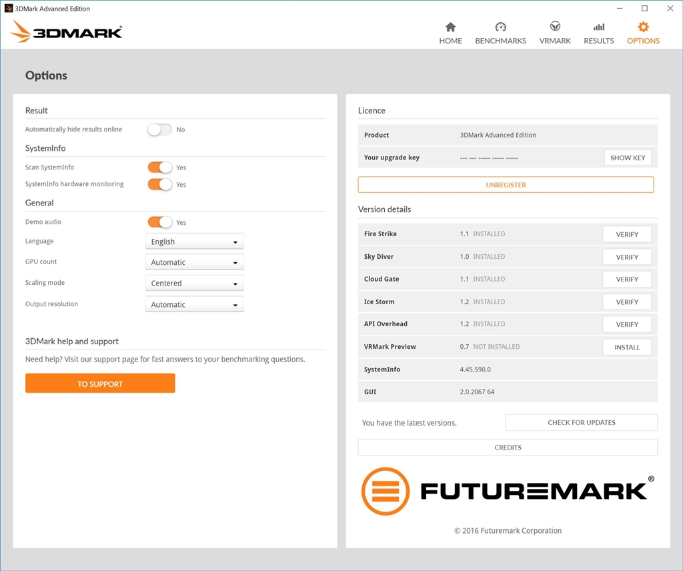Image resolution: width=683 pixels, height=571 pixels.
Task: Click the SHOW KEY button
Action: 628,157
